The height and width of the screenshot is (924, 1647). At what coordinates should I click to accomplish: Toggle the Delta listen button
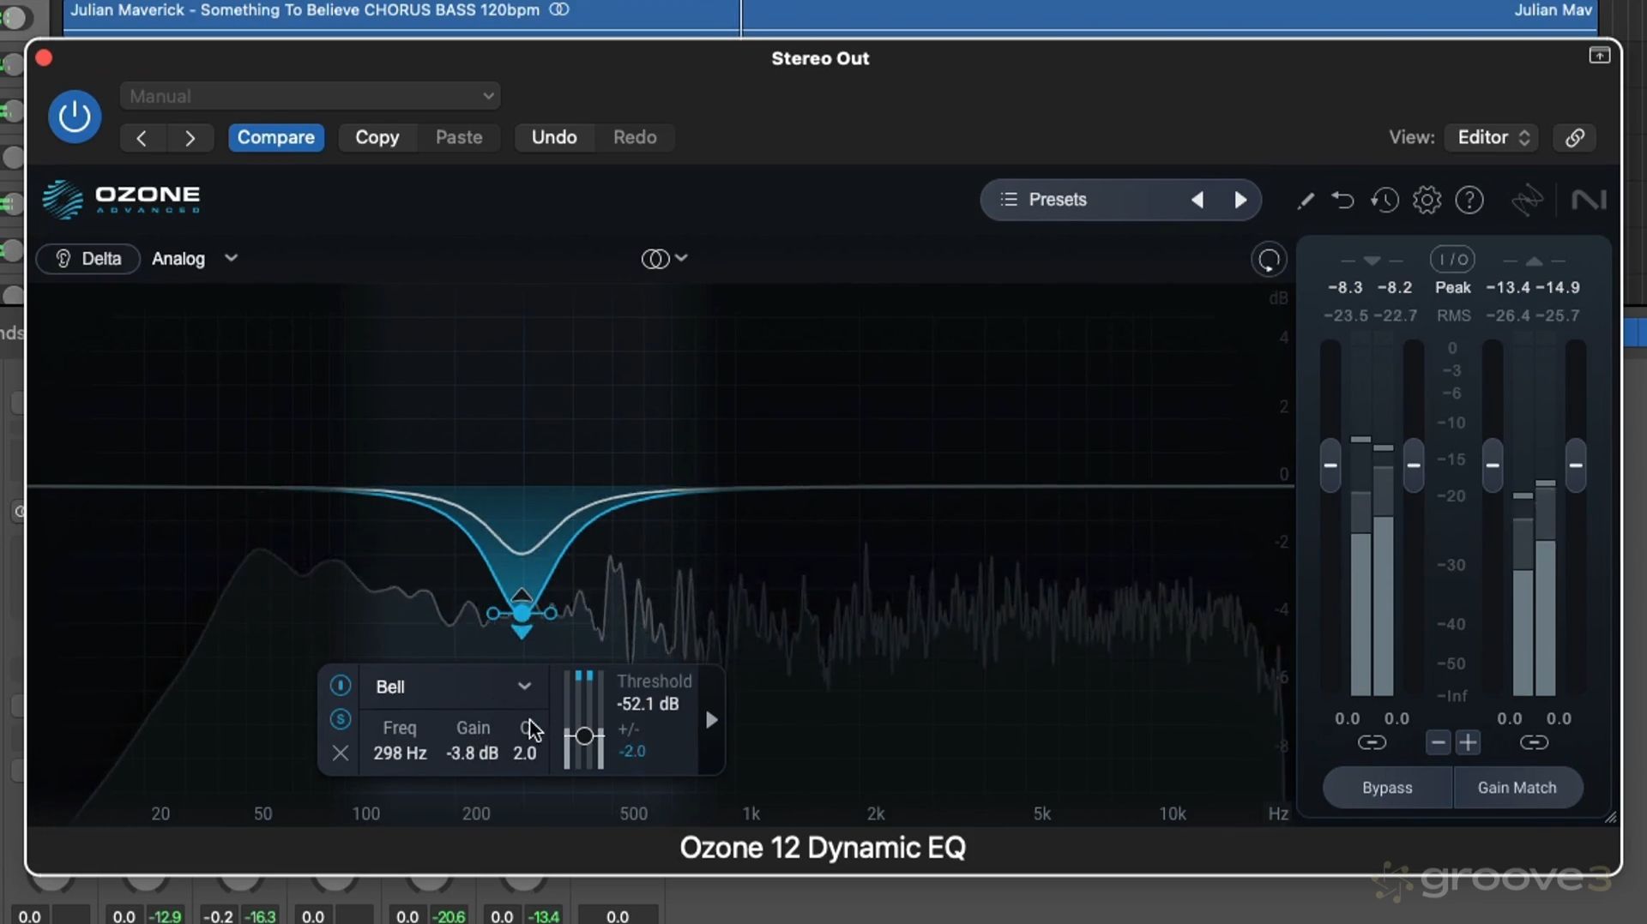[x=87, y=259]
